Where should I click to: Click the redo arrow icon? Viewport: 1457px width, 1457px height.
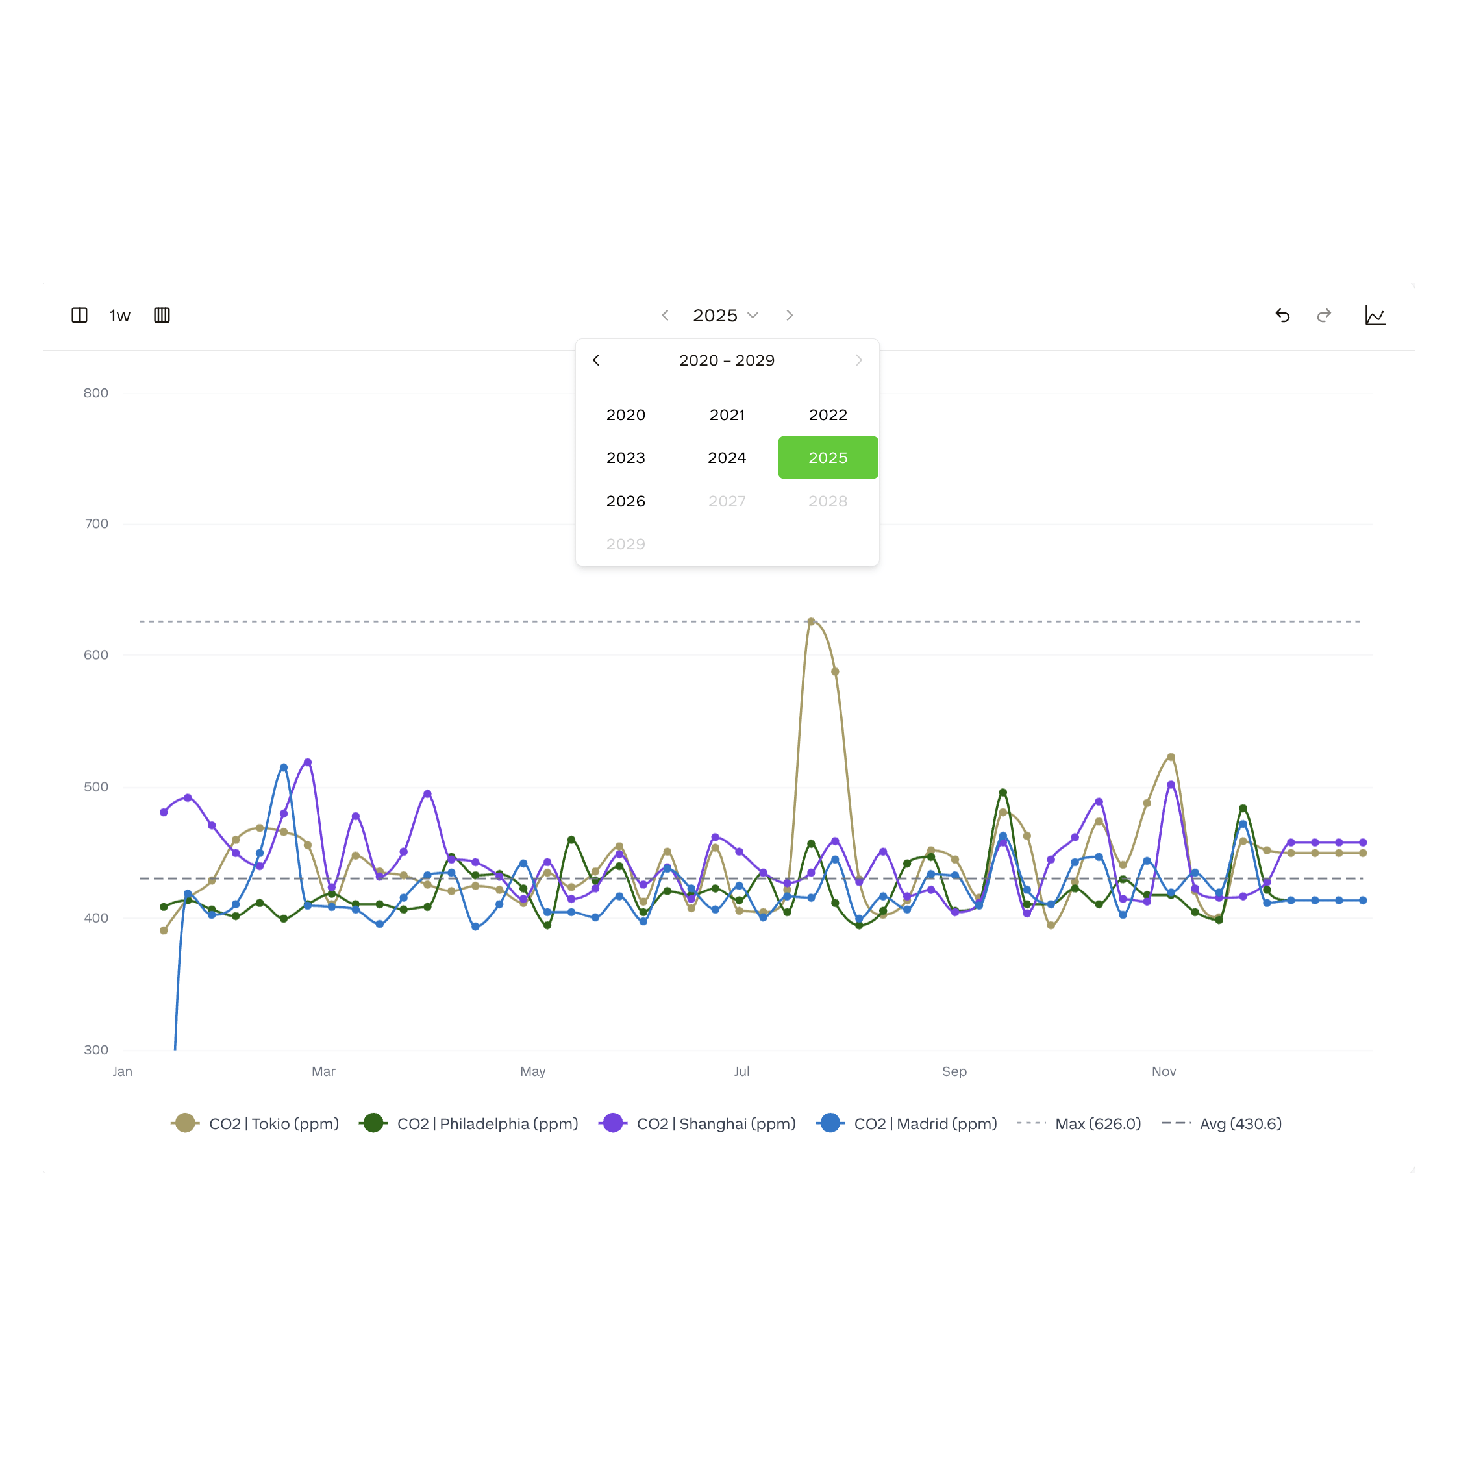pos(1323,316)
